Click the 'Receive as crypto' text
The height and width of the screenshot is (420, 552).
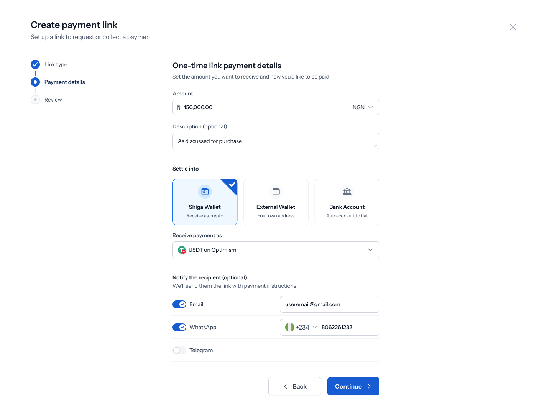(x=205, y=216)
